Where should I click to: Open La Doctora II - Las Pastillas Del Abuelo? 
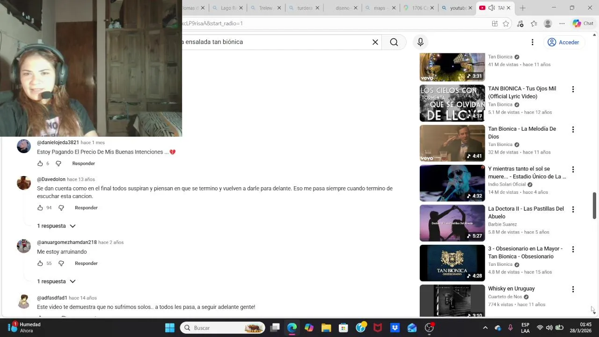(x=526, y=212)
